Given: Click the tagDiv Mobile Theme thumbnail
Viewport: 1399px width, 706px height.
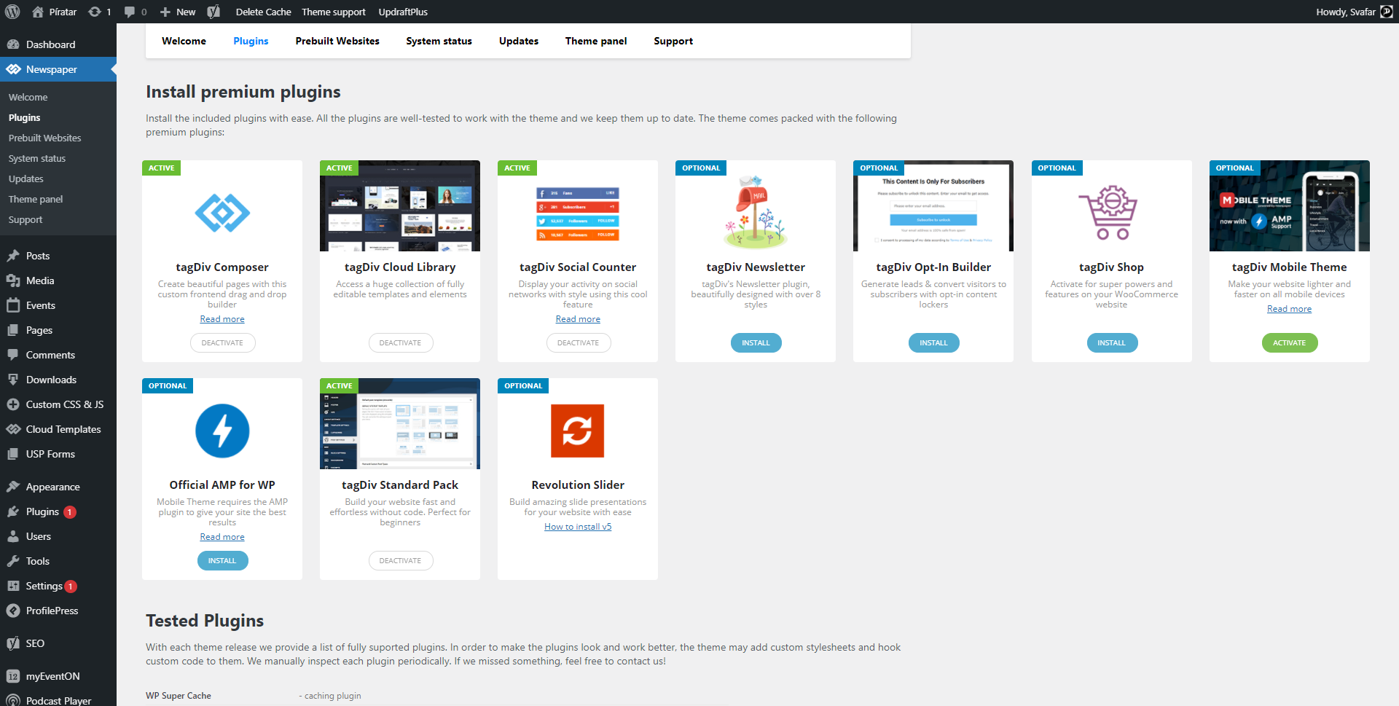Looking at the screenshot, I should point(1290,206).
